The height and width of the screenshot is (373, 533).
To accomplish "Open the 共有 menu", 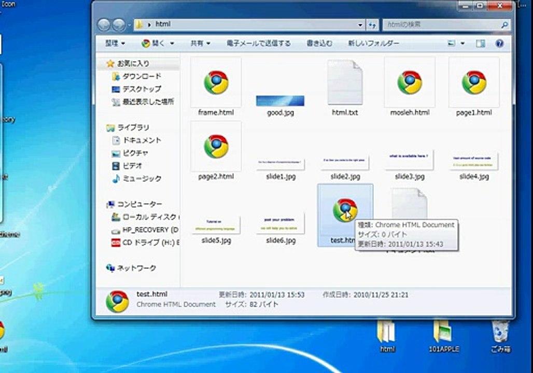I will coord(200,43).
